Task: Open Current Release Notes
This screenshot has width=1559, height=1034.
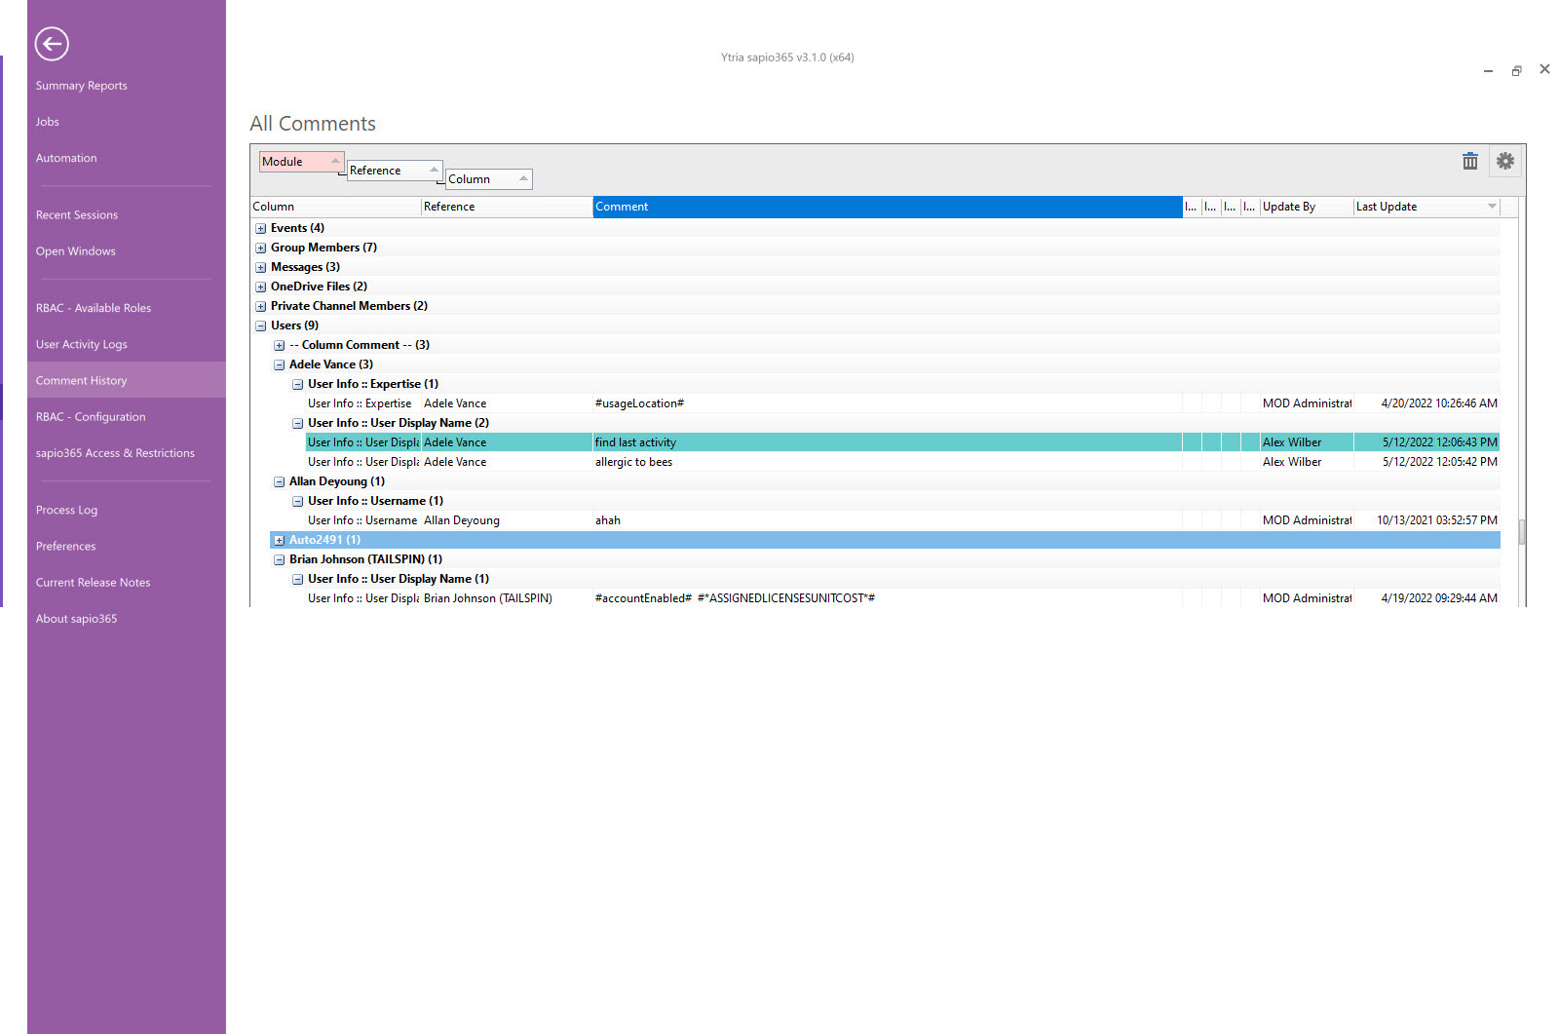Action: point(94,583)
